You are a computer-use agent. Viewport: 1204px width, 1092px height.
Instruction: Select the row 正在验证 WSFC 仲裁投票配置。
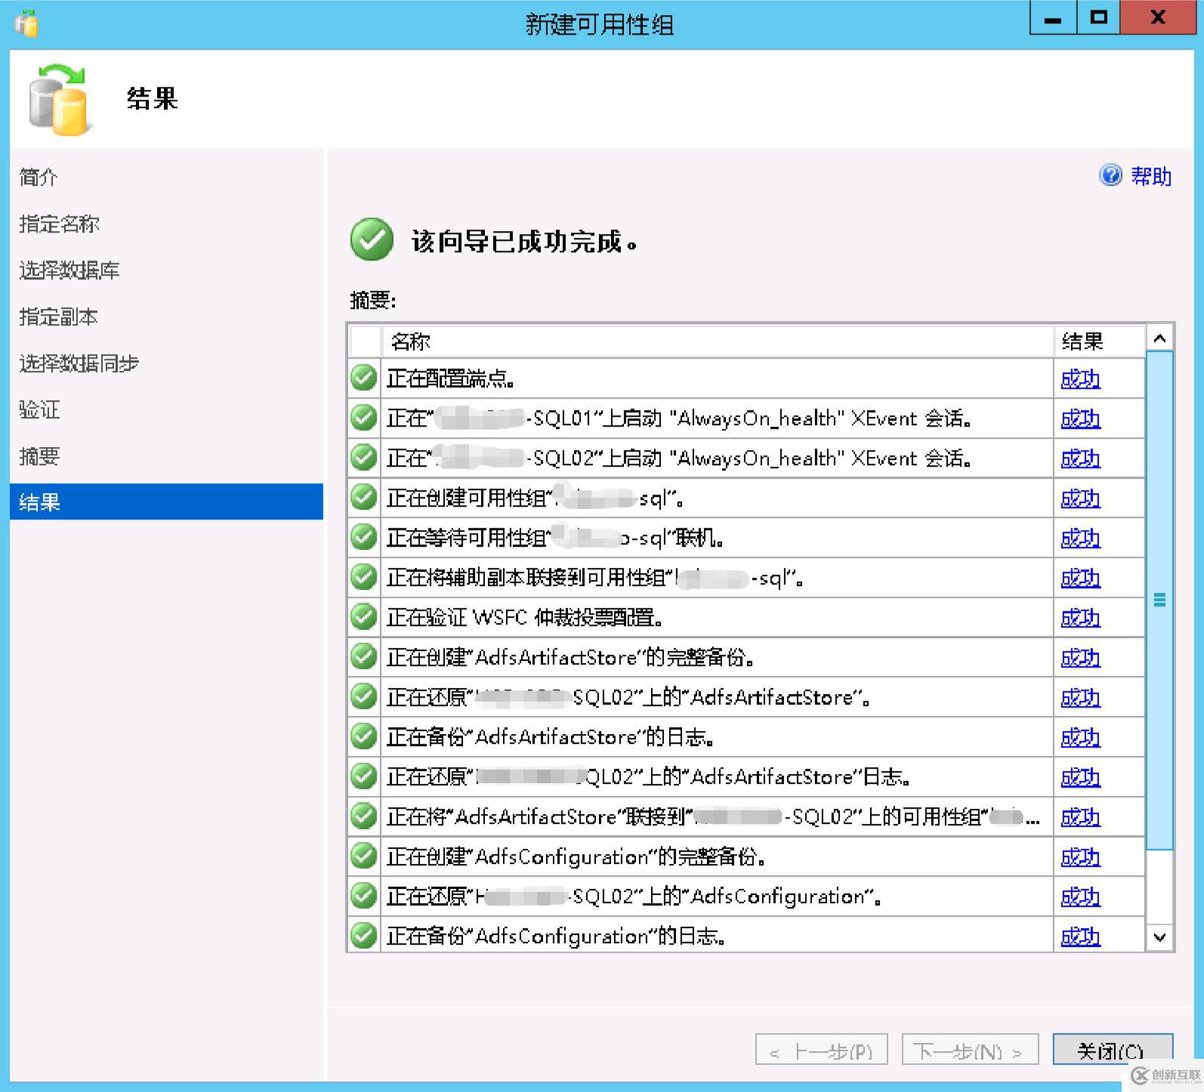pyautogui.click(x=746, y=618)
